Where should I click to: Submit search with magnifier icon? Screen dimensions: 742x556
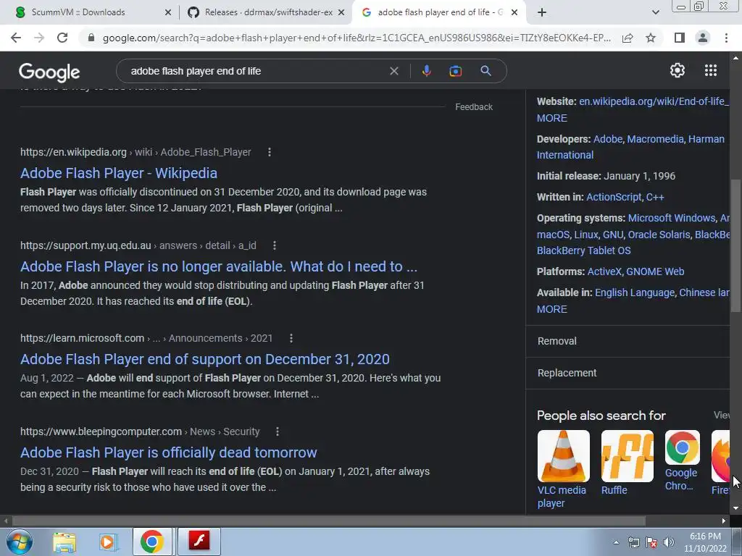click(485, 71)
